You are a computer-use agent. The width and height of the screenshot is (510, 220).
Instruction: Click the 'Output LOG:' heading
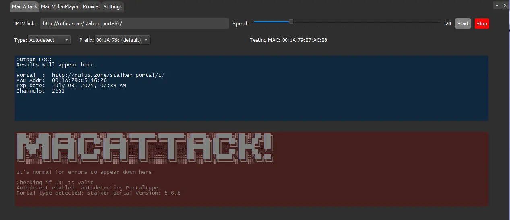[34, 60]
